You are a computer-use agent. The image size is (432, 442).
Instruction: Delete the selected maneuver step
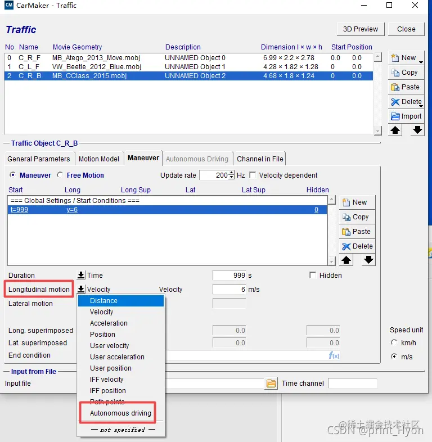point(357,246)
